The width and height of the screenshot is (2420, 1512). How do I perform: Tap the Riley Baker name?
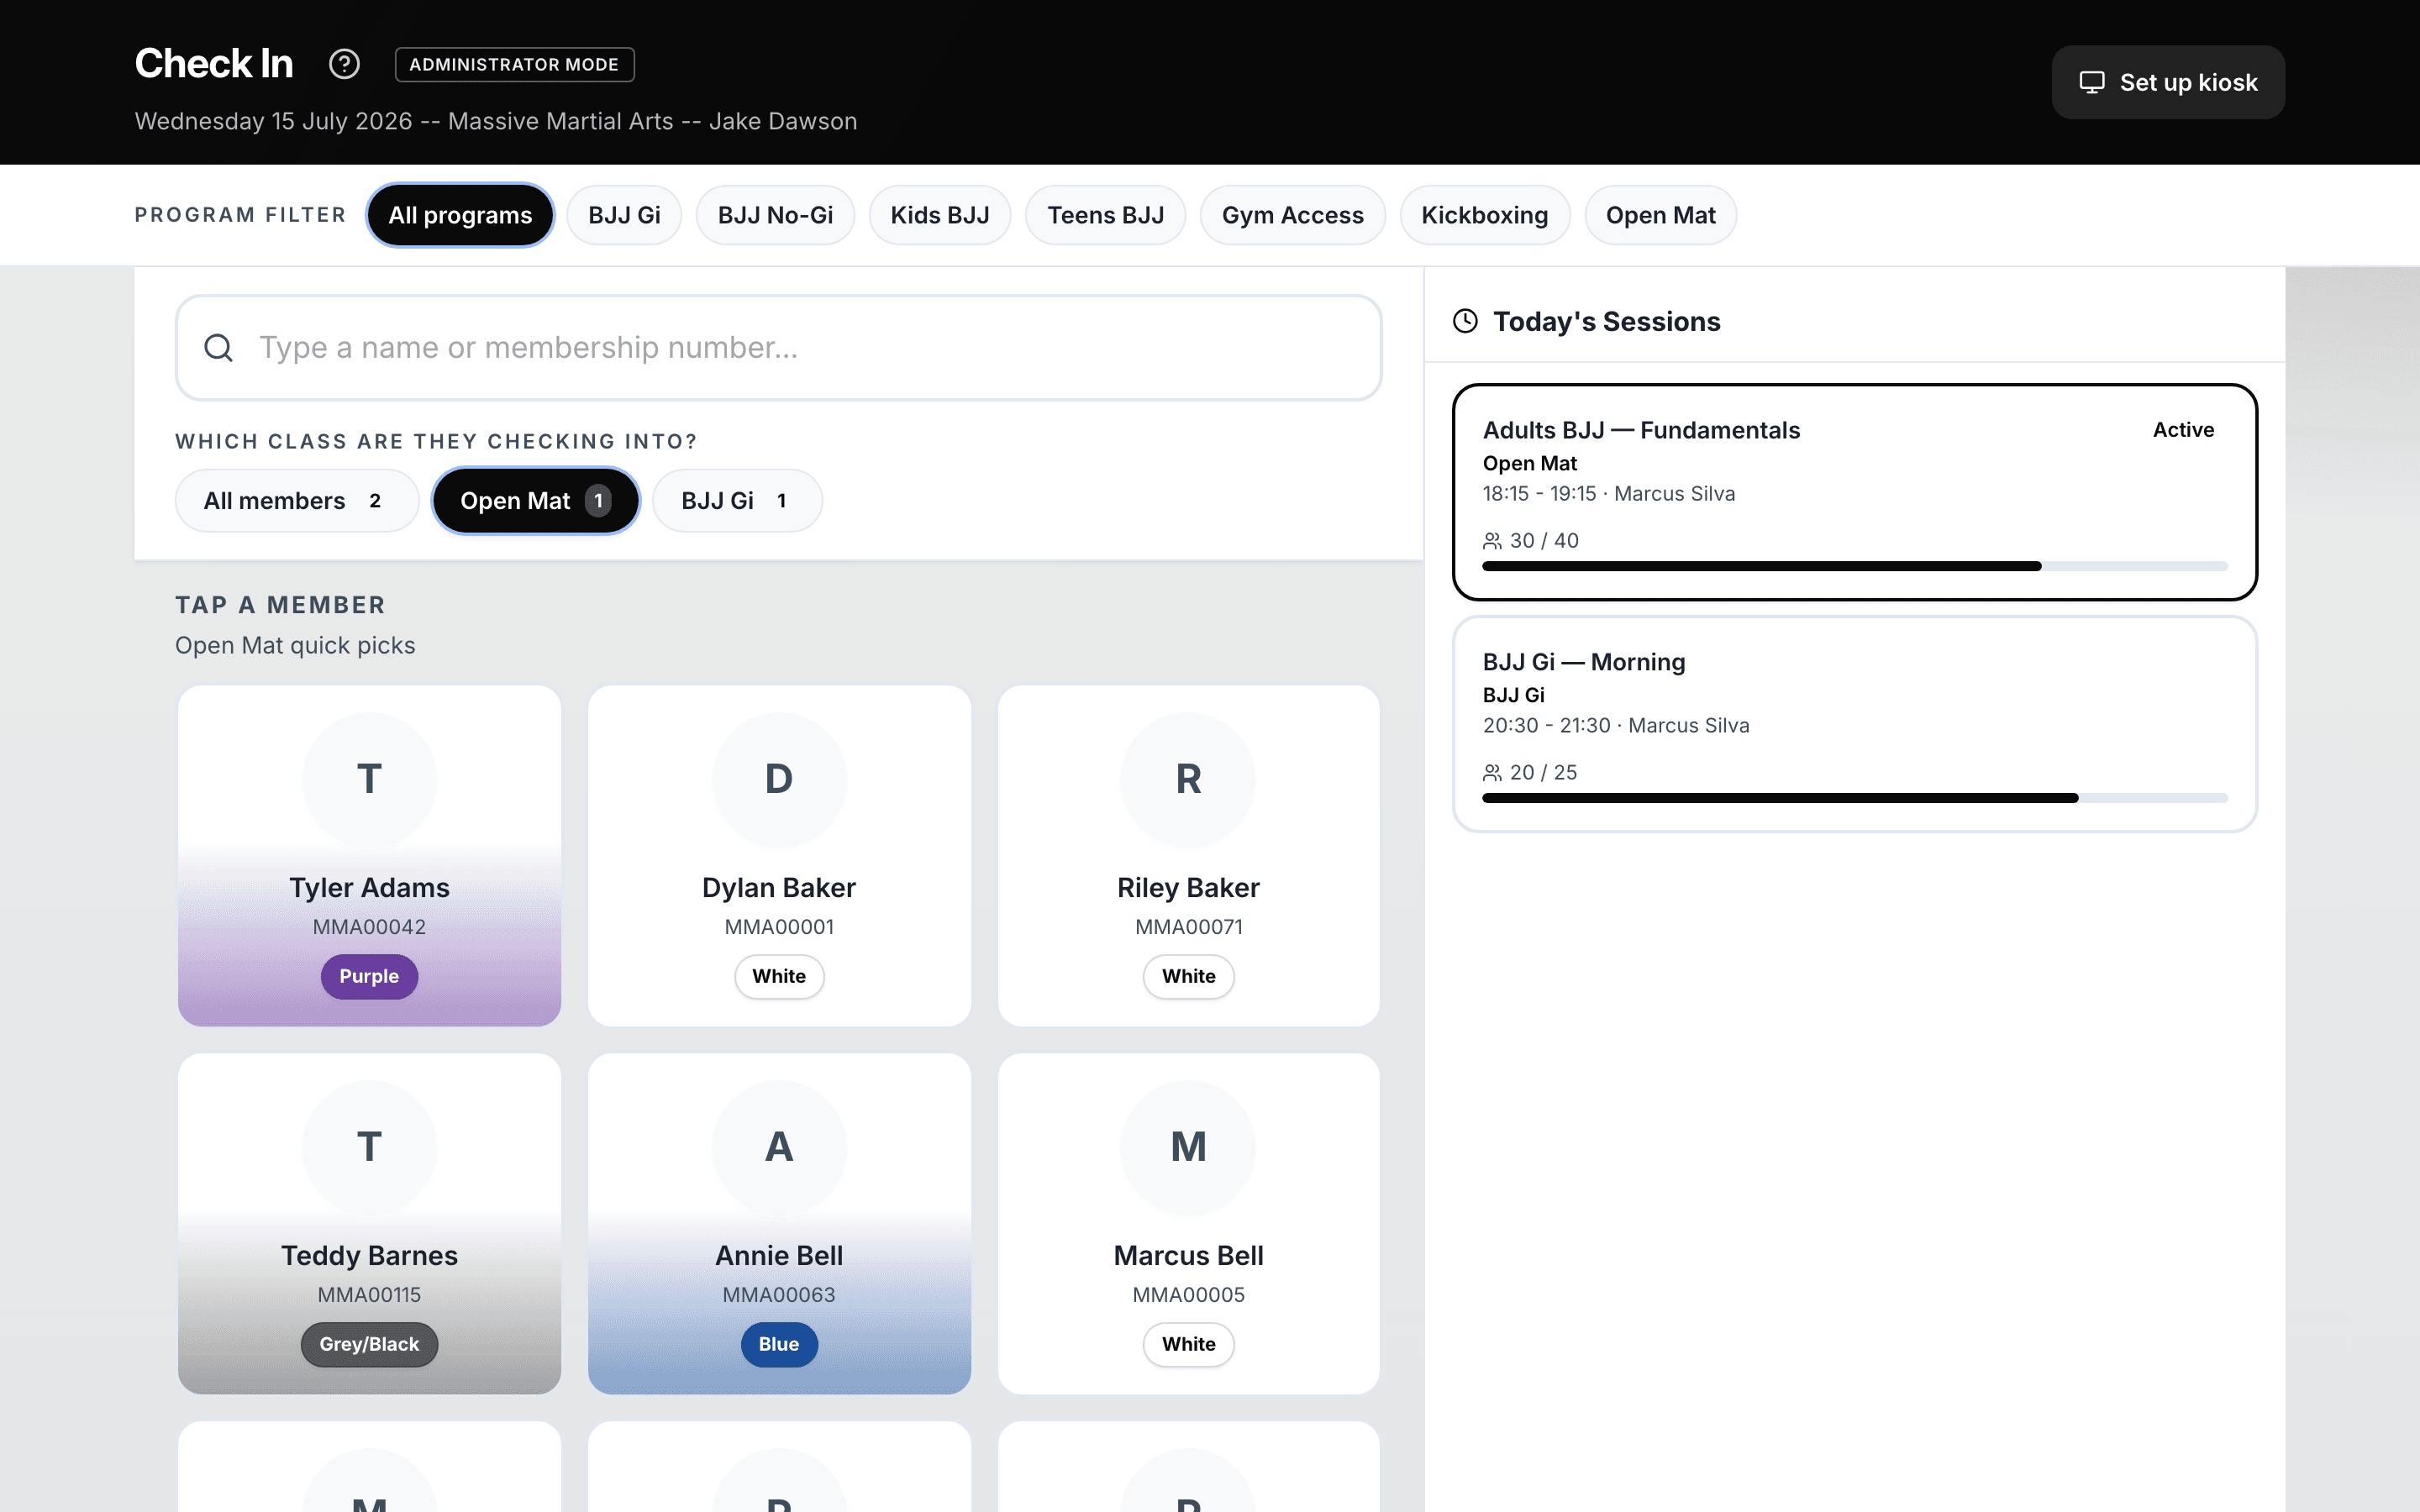click(1188, 888)
